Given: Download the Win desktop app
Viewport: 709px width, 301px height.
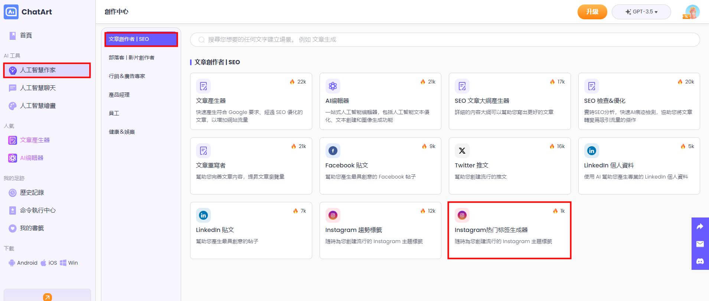Looking at the screenshot, I should click(x=69, y=263).
